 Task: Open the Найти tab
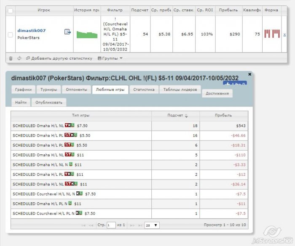[x=21, y=102]
